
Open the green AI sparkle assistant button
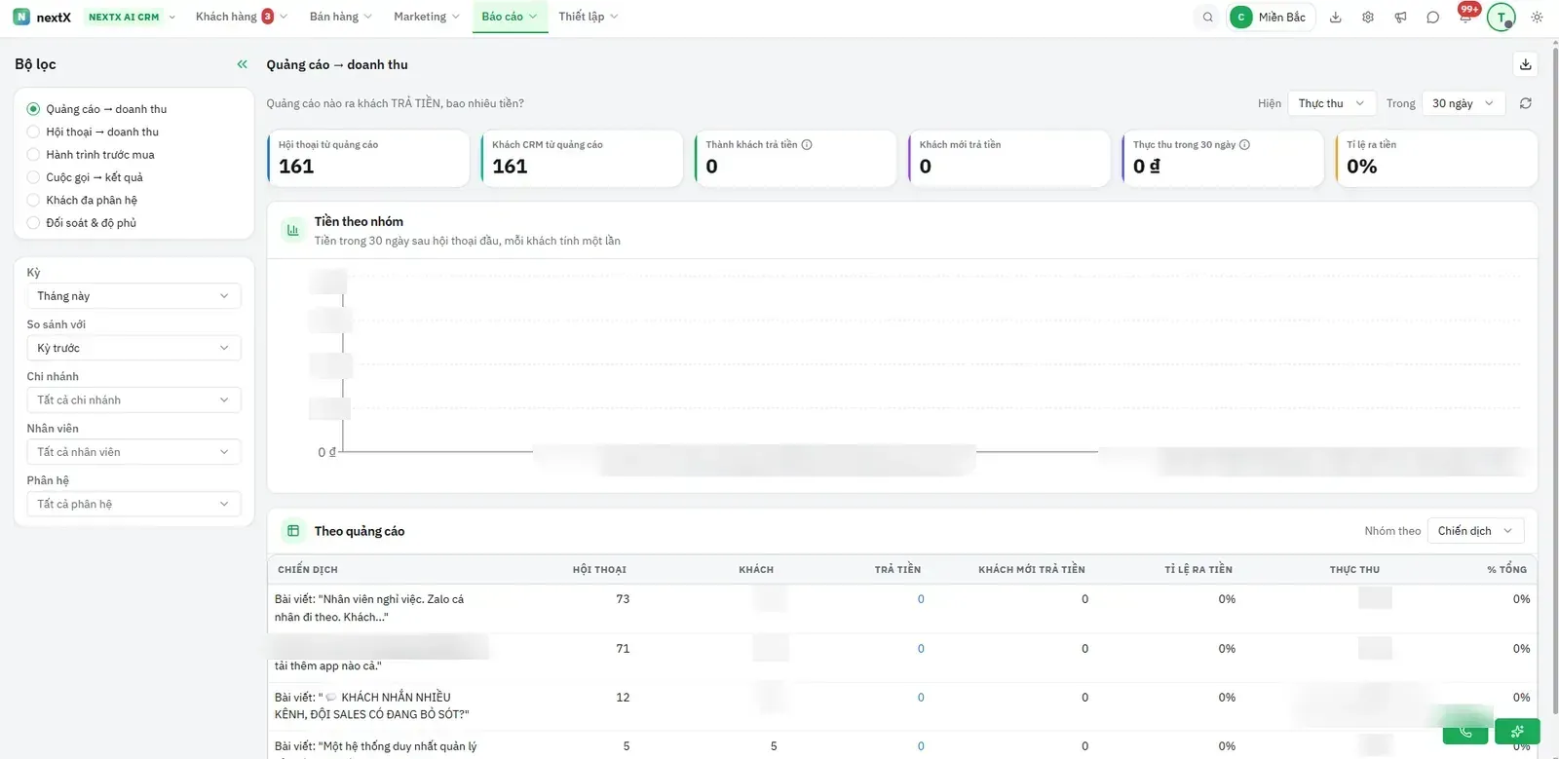click(x=1517, y=732)
